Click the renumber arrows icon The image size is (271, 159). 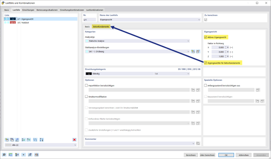coord(35,140)
